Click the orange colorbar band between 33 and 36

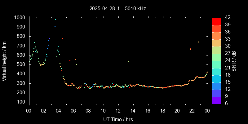216,35
